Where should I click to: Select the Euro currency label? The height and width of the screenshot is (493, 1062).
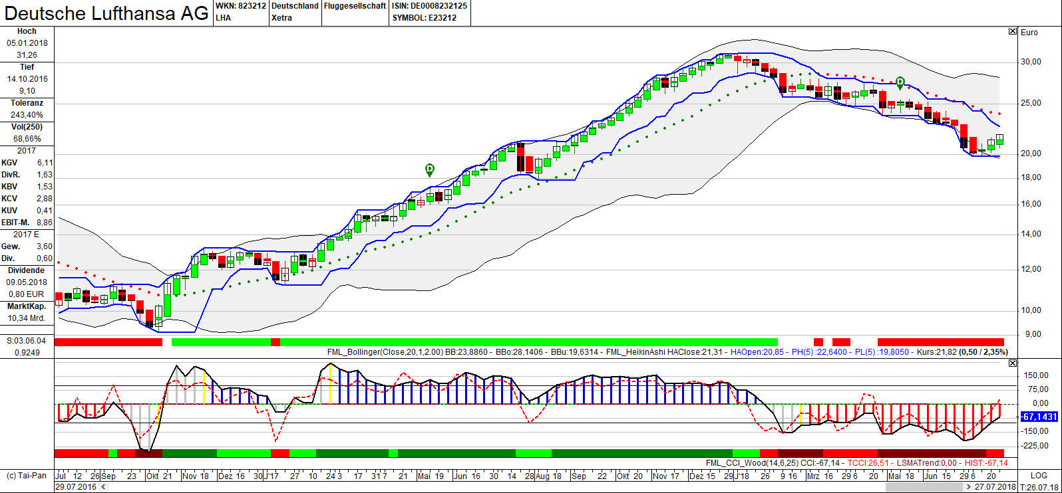1029,33
